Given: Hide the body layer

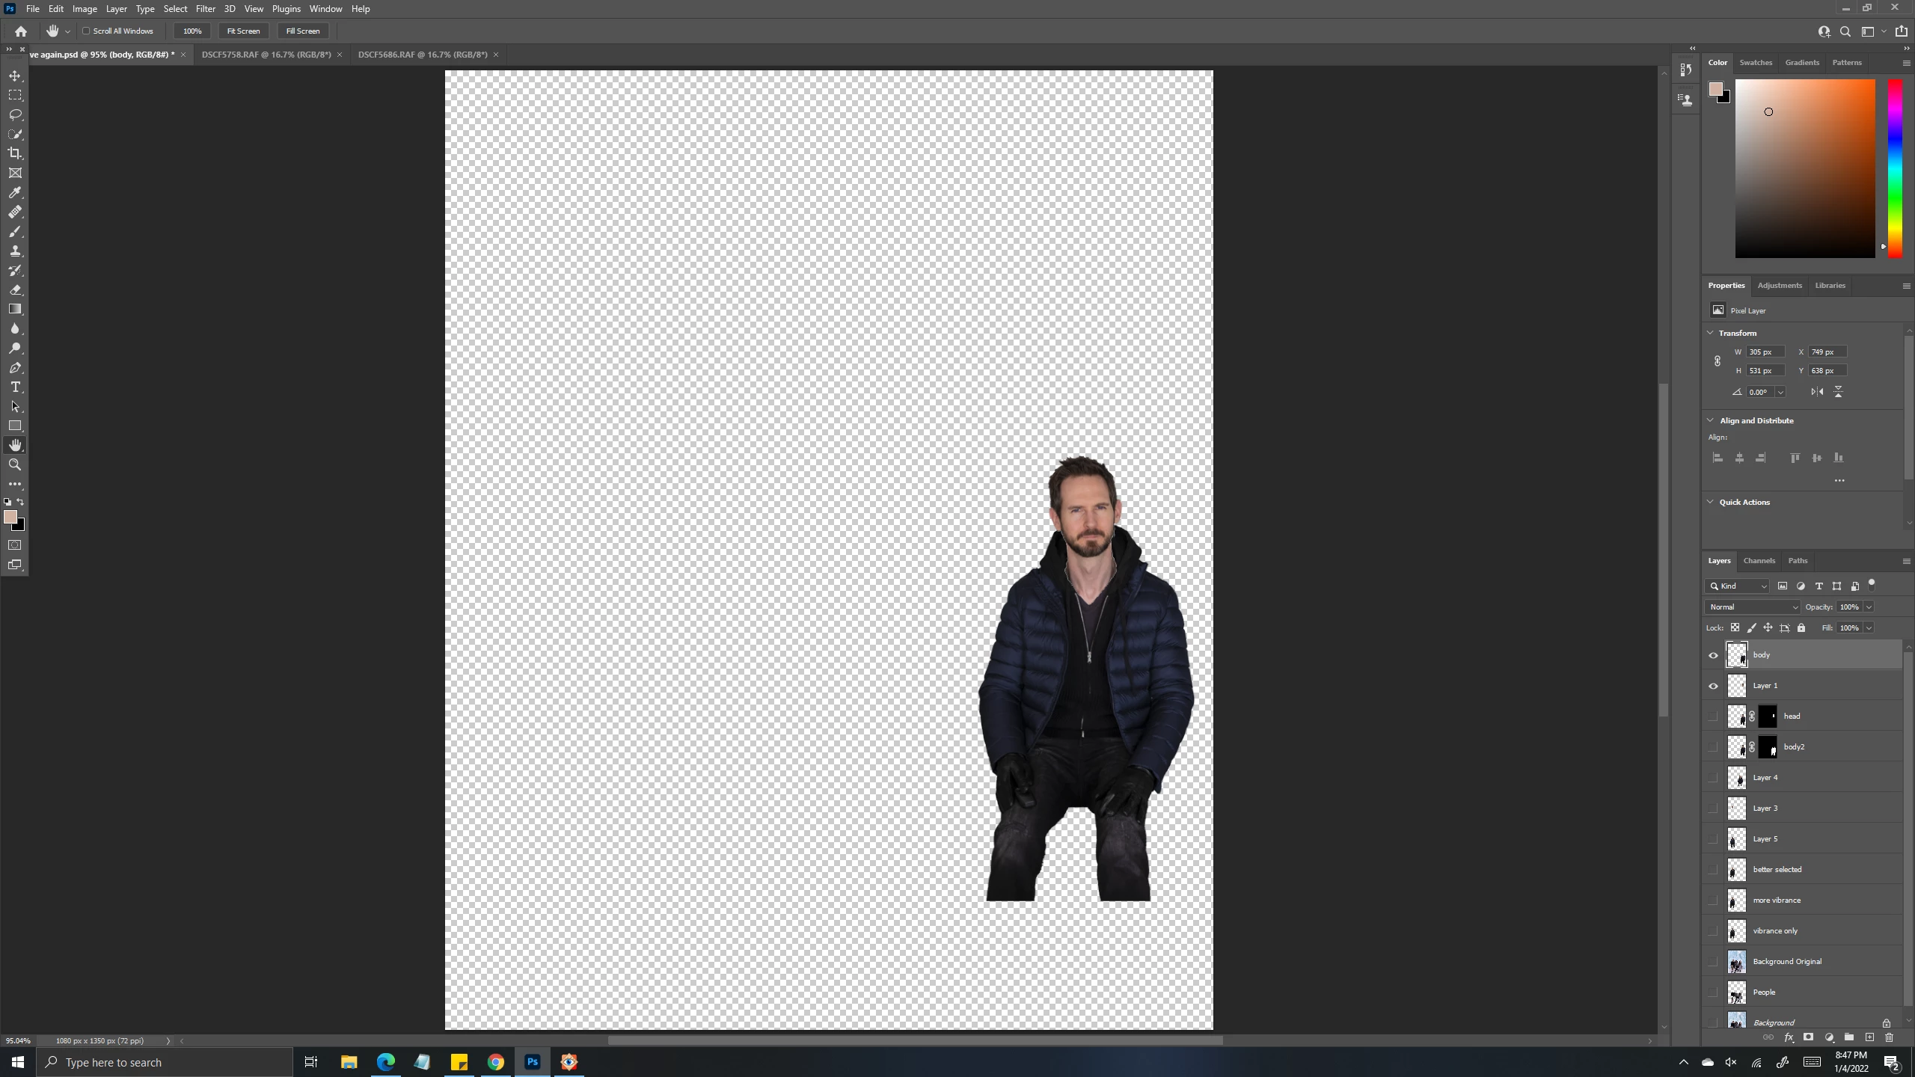Looking at the screenshot, I should 1713,655.
